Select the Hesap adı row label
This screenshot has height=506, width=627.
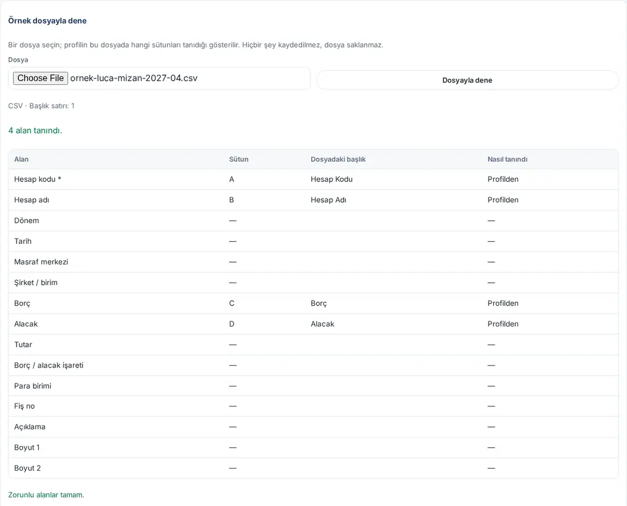click(31, 200)
